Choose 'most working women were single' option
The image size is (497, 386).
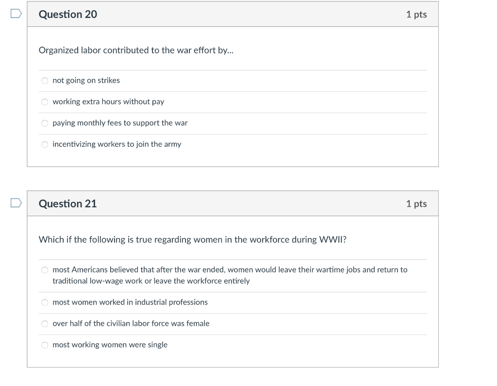[x=45, y=345]
